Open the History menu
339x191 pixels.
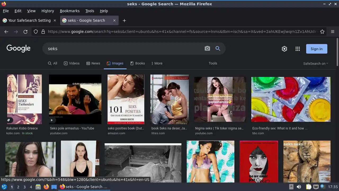pos(48,11)
